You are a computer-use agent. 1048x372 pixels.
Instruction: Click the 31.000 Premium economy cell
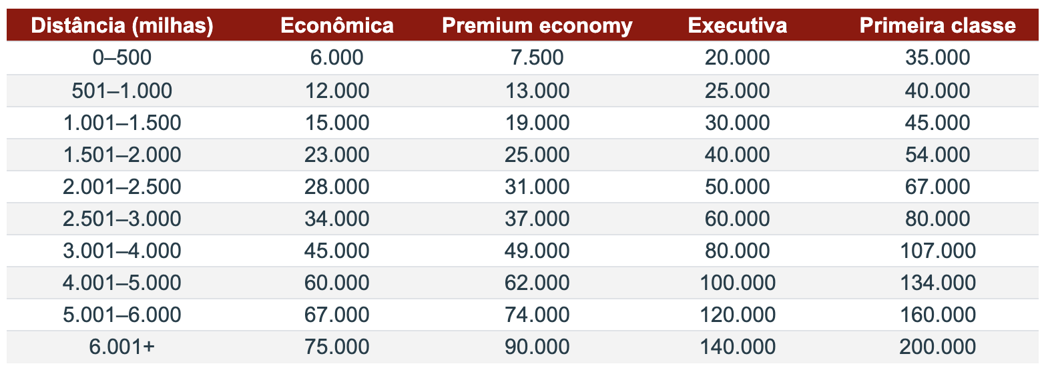(x=537, y=187)
